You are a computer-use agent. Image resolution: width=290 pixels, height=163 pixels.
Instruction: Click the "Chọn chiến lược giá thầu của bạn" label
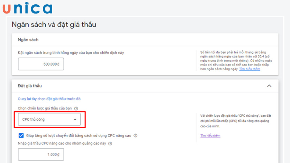(x=45, y=108)
